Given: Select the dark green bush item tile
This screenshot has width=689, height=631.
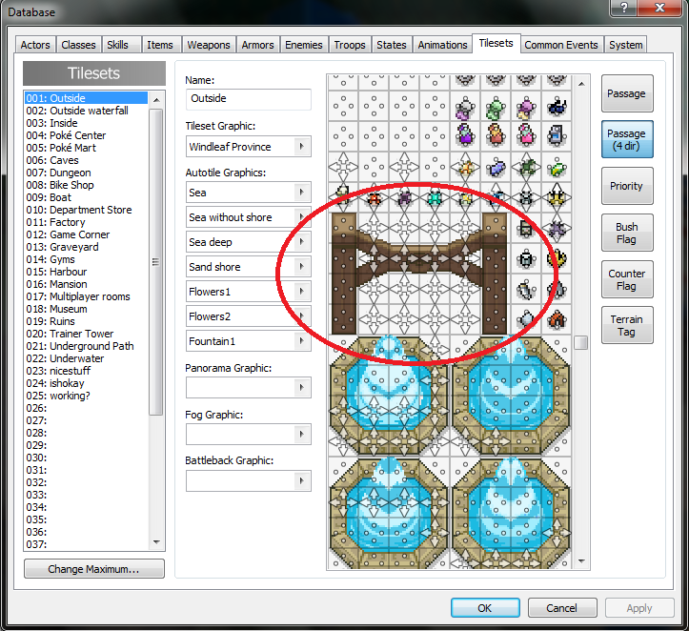Looking at the screenshot, I should click(526, 167).
